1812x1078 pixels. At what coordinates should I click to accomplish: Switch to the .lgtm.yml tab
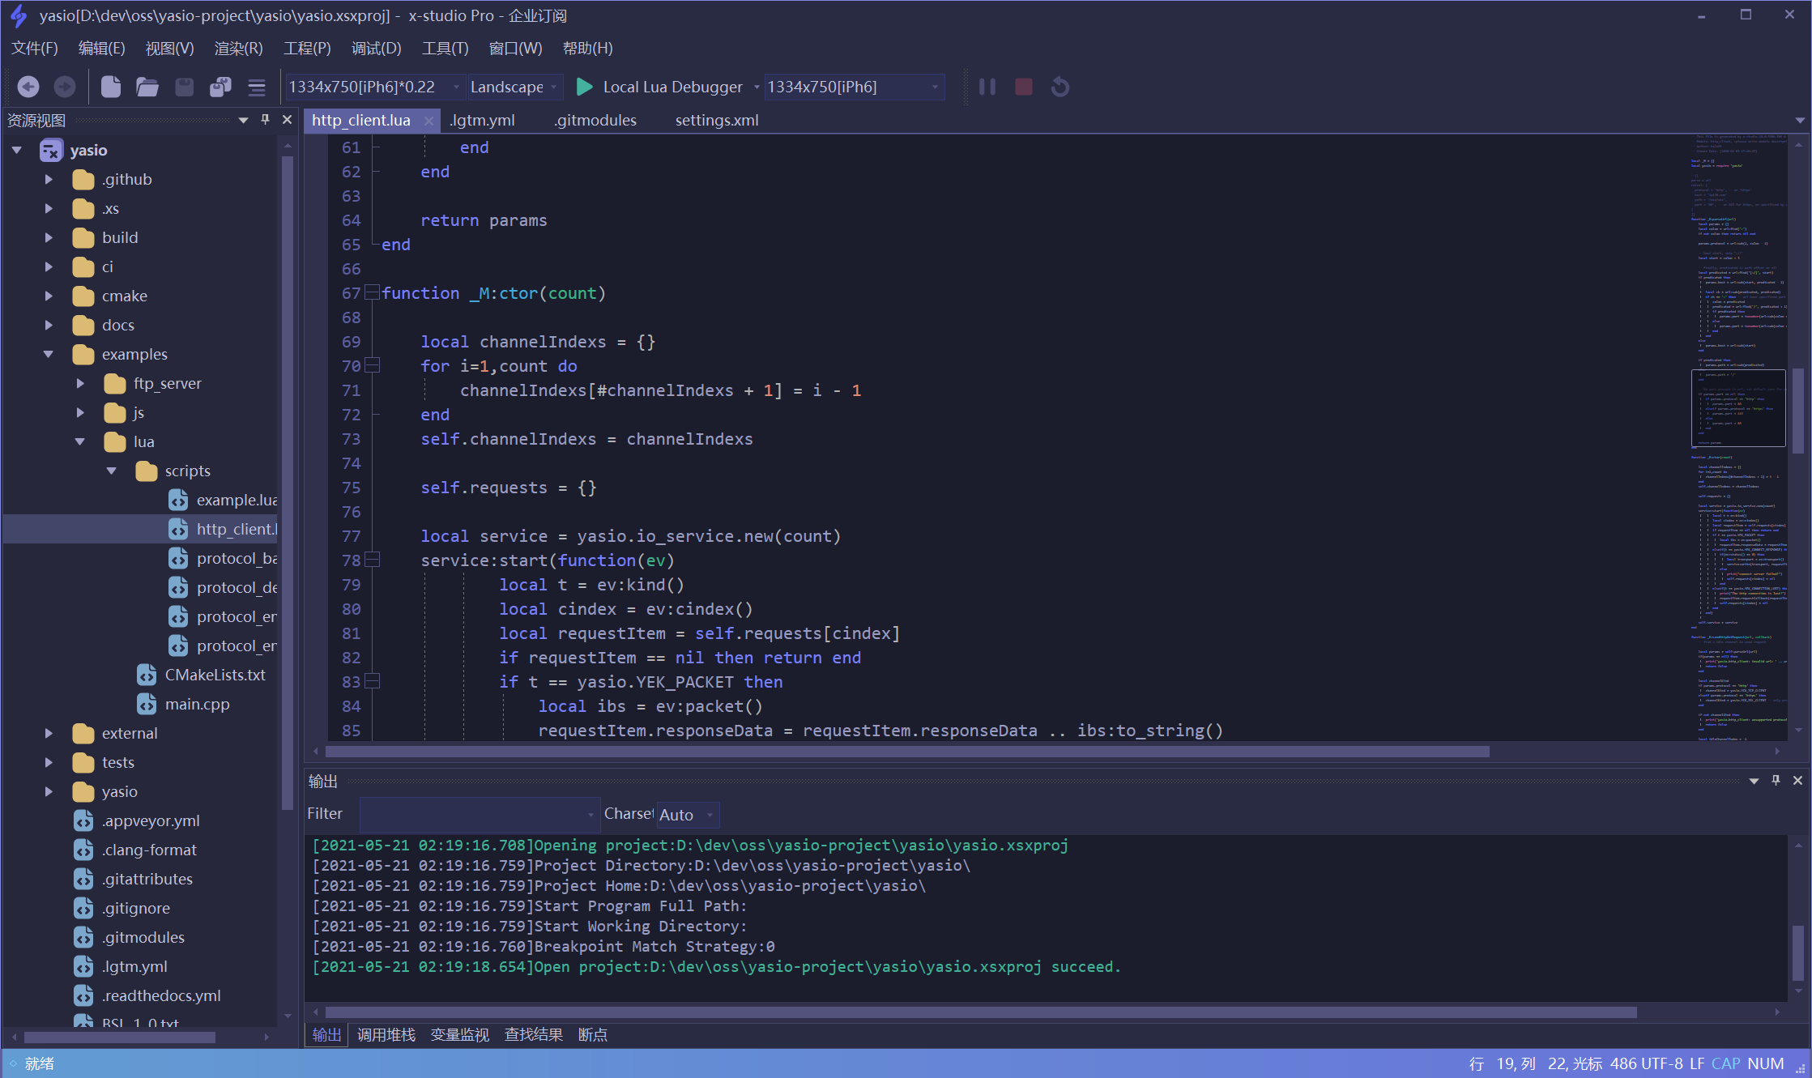(482, 121)
